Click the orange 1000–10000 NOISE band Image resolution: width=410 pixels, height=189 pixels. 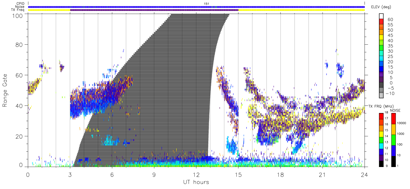point(393,129)
